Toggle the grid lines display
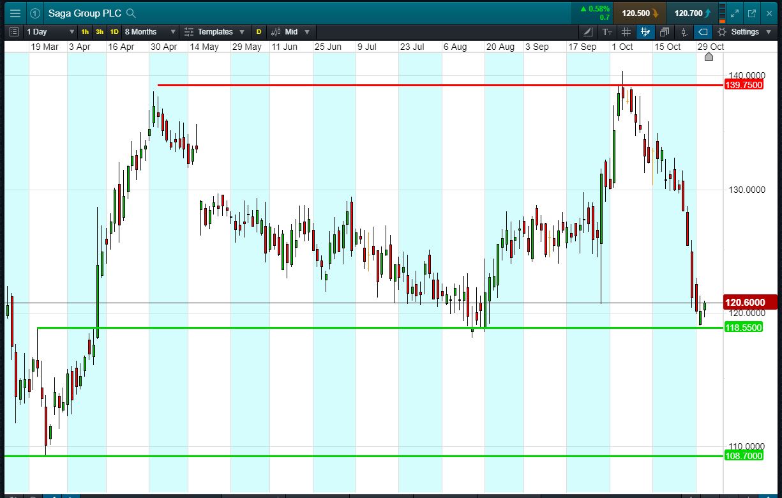This screenshot has width=782, height=498. (626, 32)
